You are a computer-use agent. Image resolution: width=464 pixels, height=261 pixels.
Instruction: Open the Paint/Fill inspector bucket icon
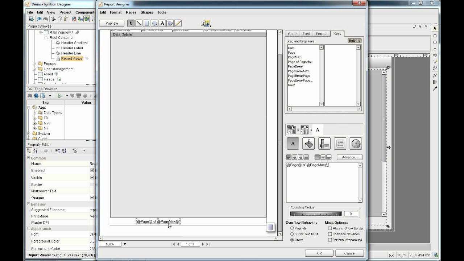tap(308, 144)
